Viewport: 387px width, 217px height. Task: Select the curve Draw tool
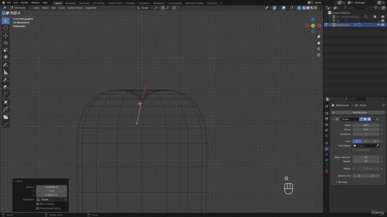point(5,80)
